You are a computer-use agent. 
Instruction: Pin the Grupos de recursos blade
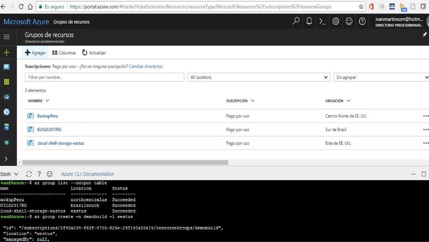(424, 34)
